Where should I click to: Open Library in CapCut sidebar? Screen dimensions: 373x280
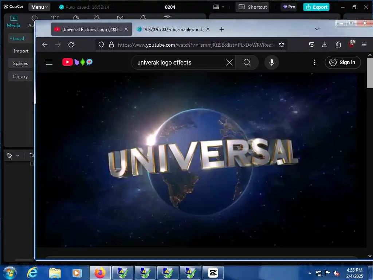(x=20, y=77)
